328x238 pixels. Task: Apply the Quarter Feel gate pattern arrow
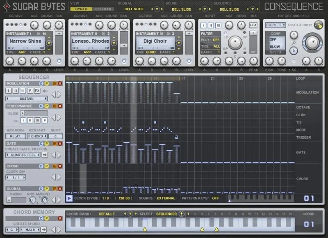click(x=45, y=155)
